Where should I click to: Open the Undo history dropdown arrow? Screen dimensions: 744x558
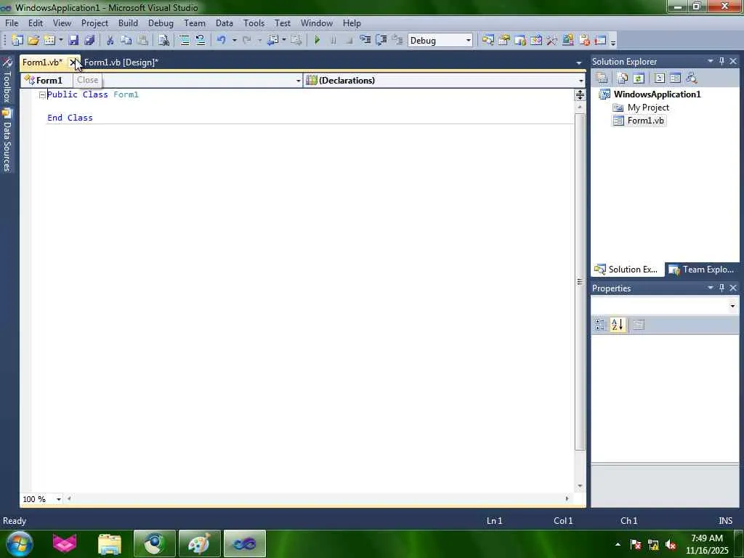coord(235,41)
